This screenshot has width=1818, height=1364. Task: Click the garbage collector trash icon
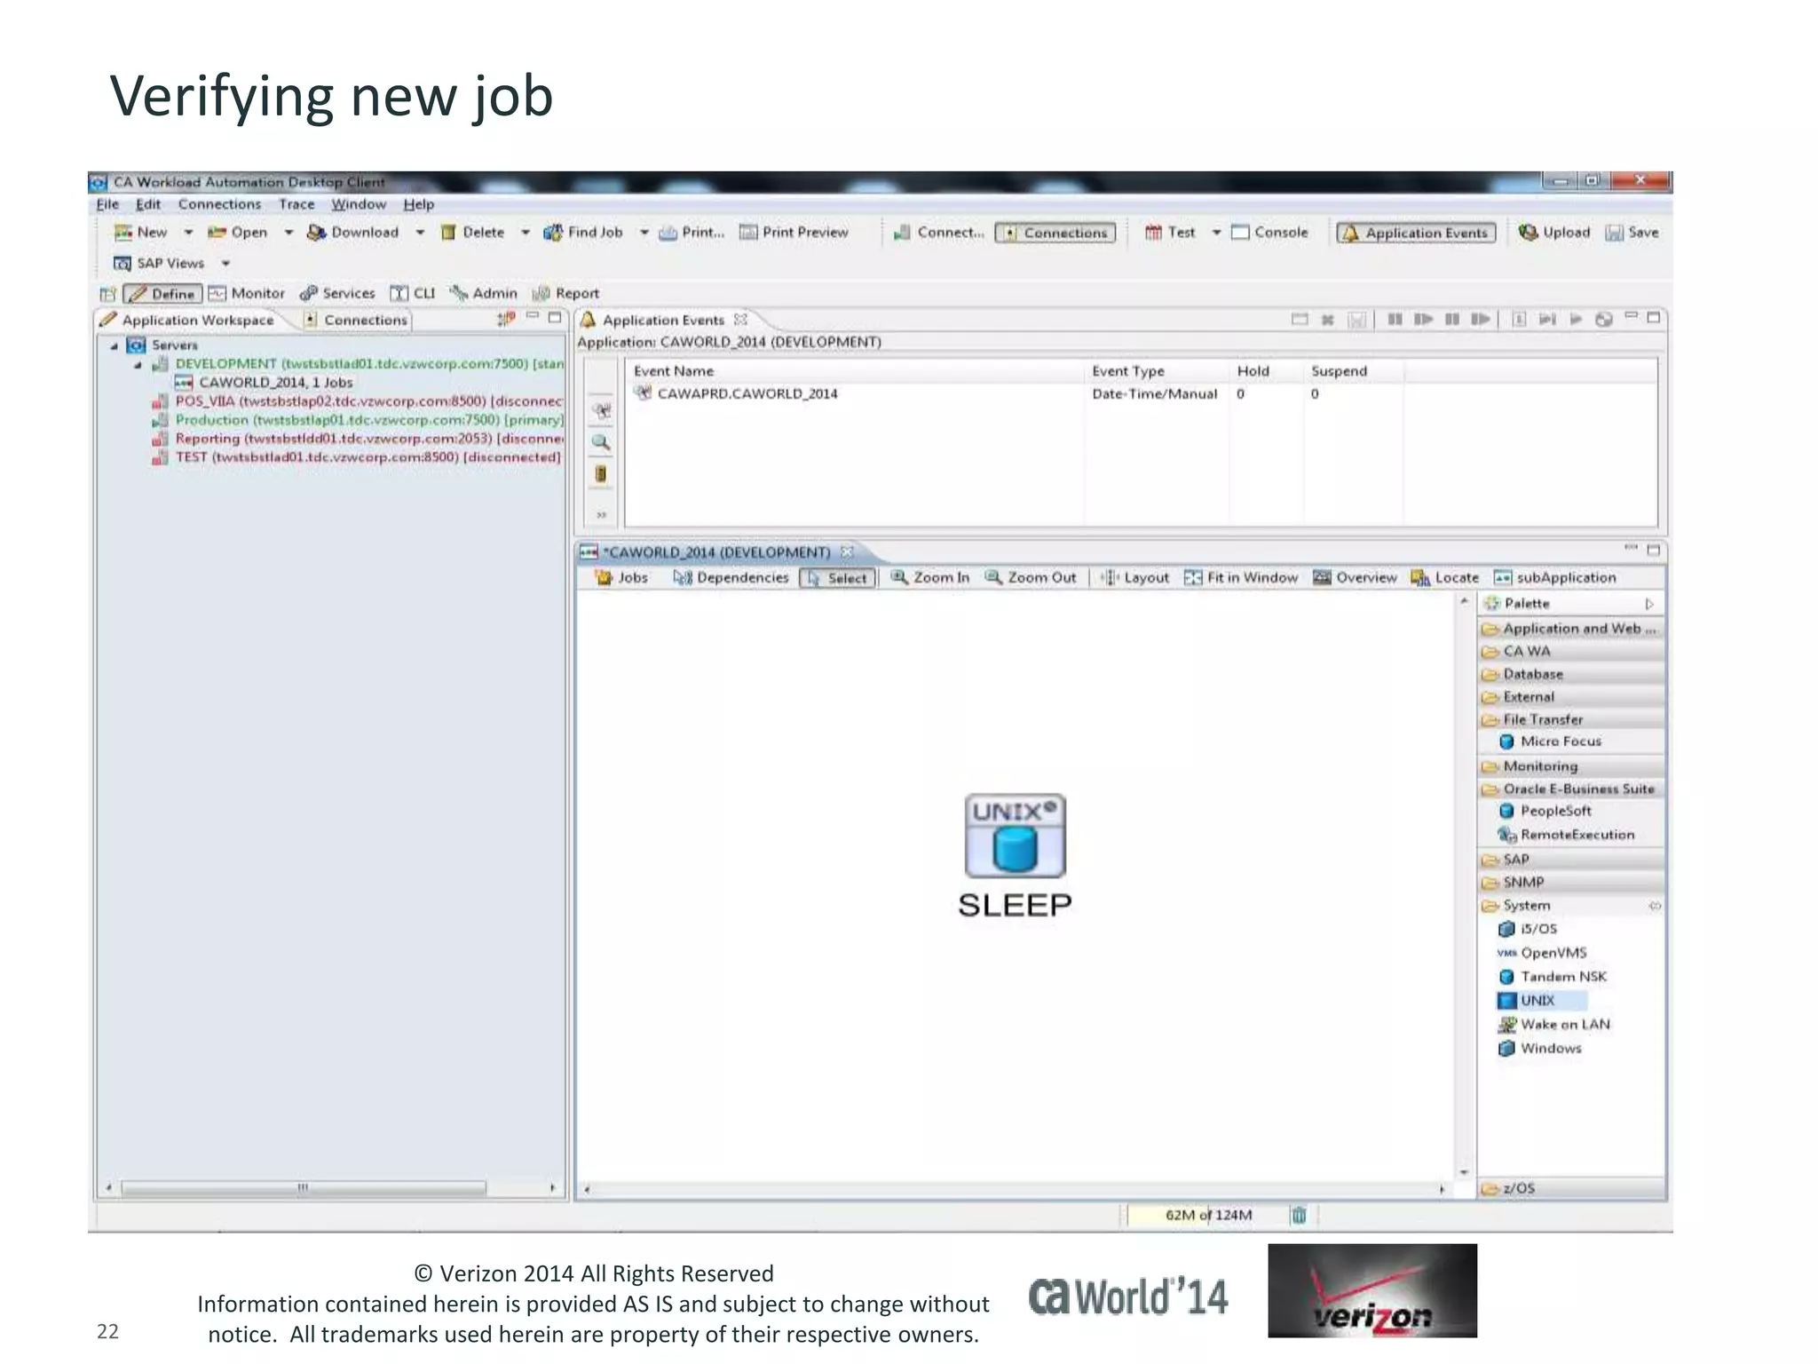tap(1299, 1215)
